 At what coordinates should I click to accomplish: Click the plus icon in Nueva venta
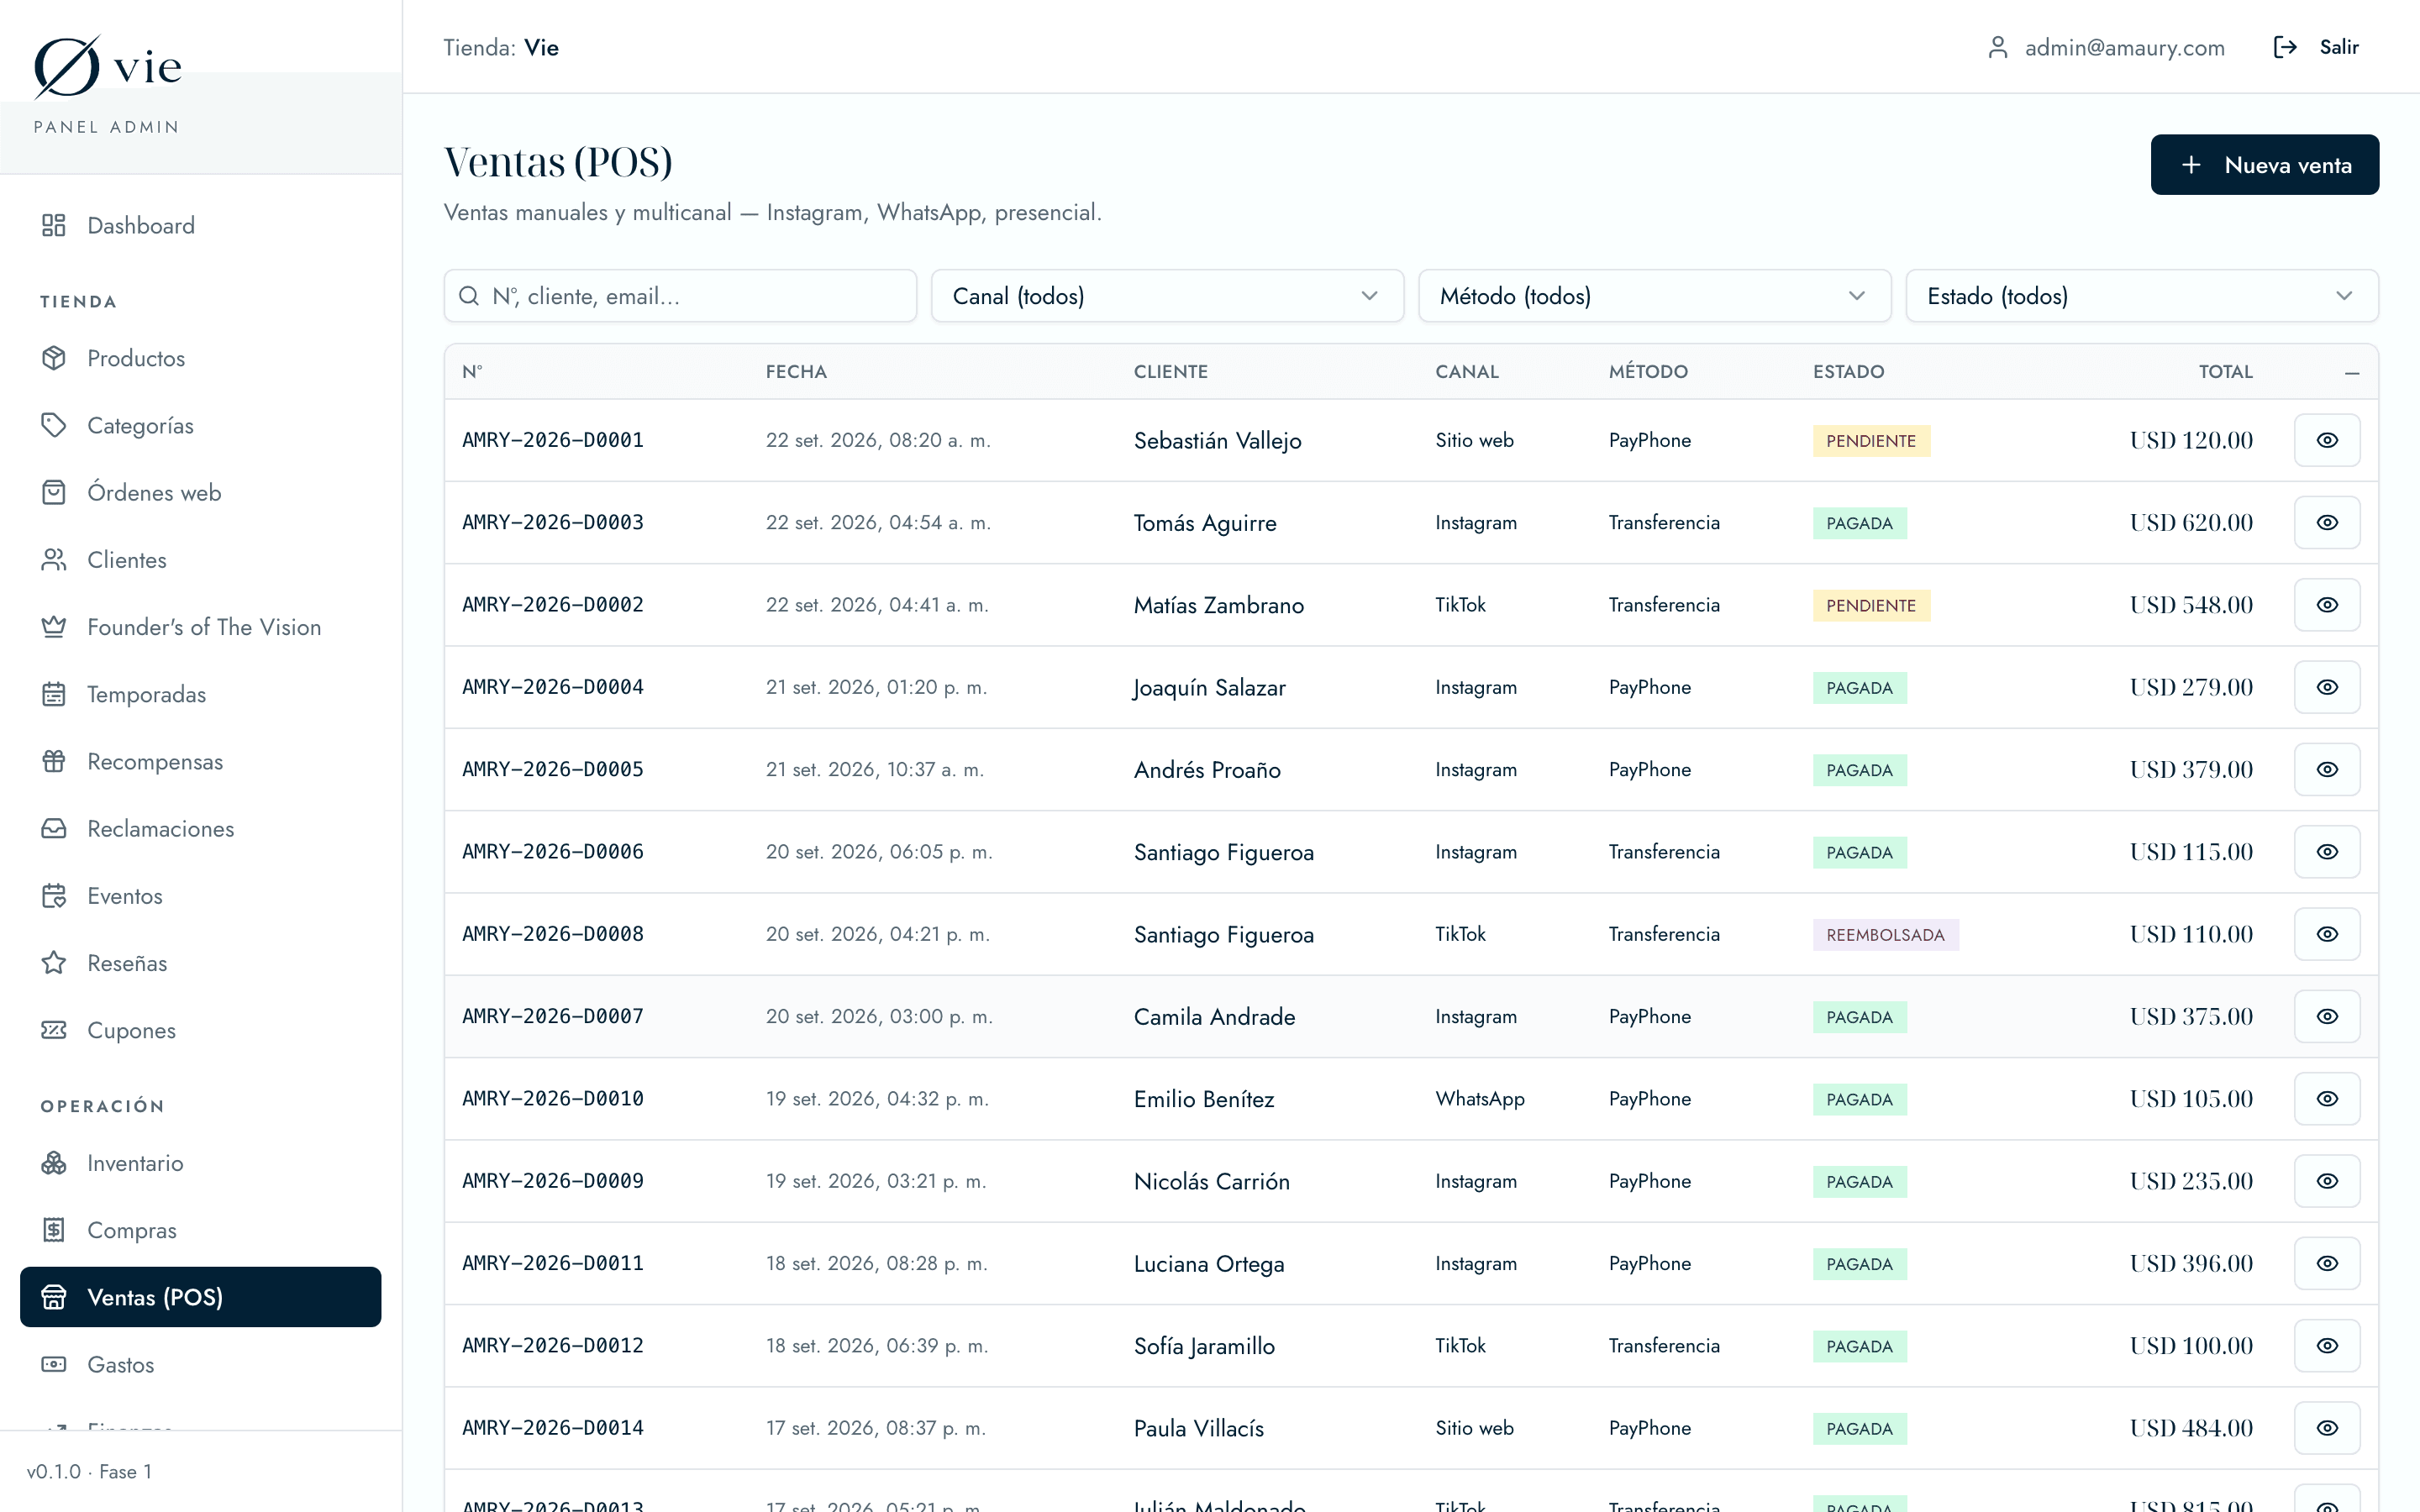coord(2191,165)
